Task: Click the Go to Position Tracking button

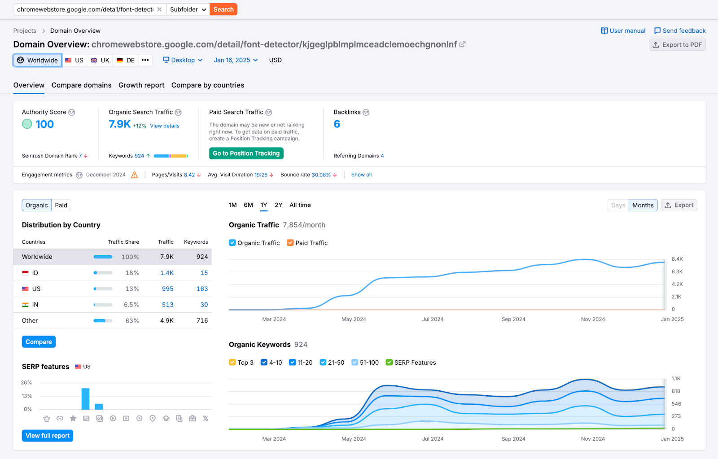Action: coord(246,153)
